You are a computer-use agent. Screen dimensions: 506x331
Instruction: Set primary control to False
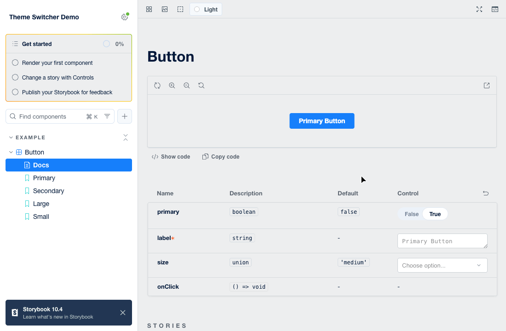411,214
